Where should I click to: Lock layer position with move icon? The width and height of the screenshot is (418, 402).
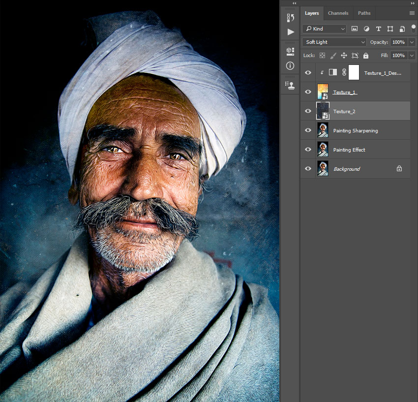(344, 56)
